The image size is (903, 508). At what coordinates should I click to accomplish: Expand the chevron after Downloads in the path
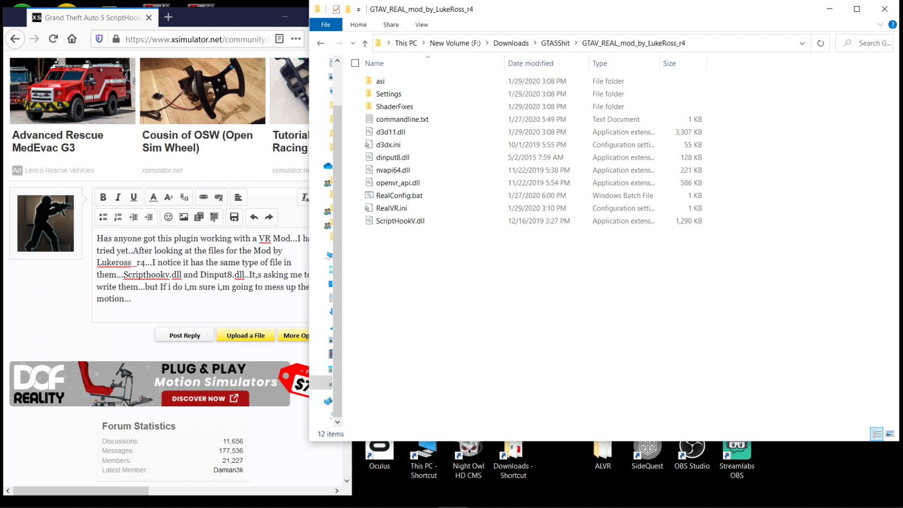point(535,43)
